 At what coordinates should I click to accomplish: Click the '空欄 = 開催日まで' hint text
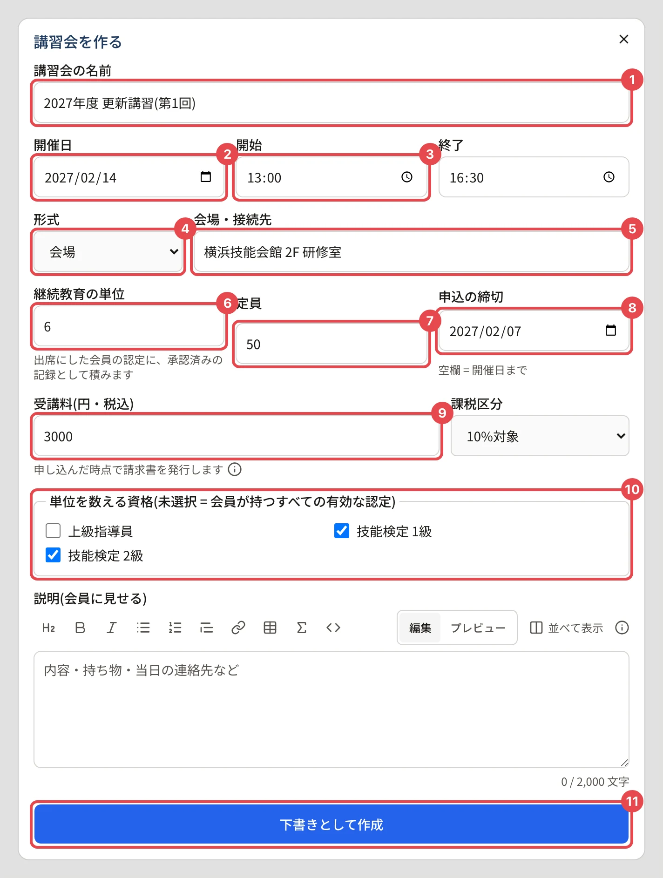tap(482, 370)
